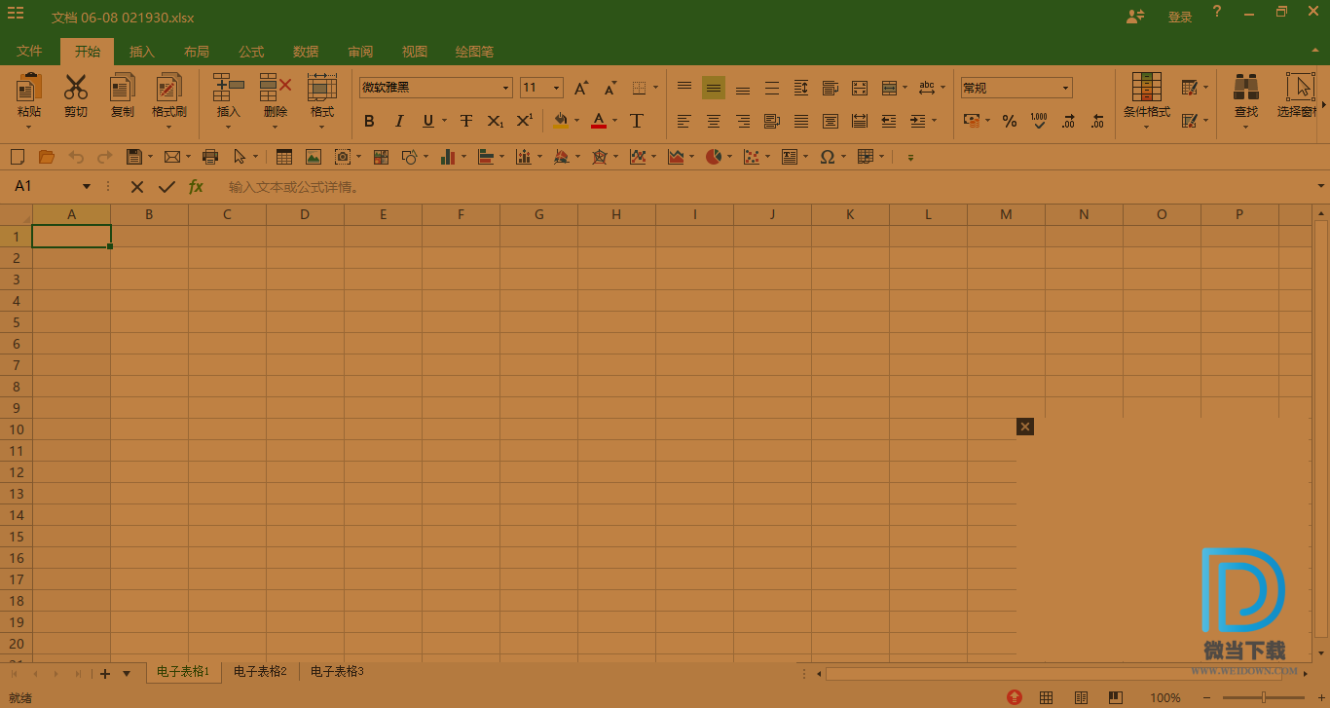Image resolution: width=1330 pixels, height=708 pixels.
Task: Close the floating panel X button
Action: point(1024,427)
